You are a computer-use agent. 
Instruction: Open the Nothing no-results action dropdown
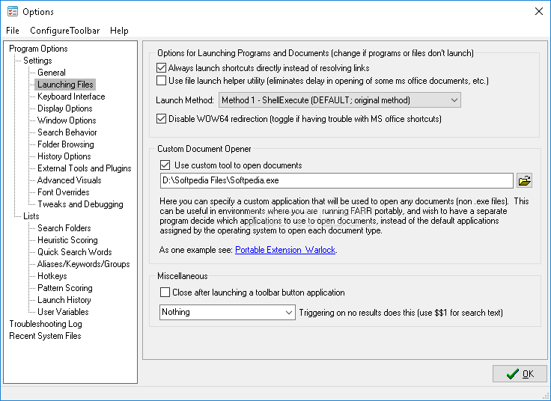click(x=228, y=312)
